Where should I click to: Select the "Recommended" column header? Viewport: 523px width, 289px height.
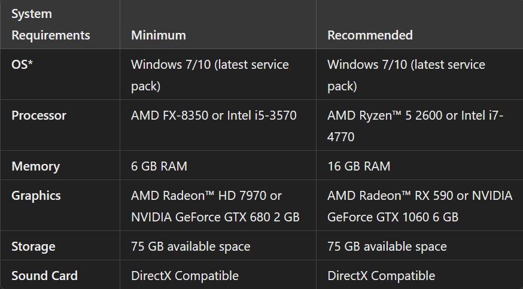click(370, 35)
